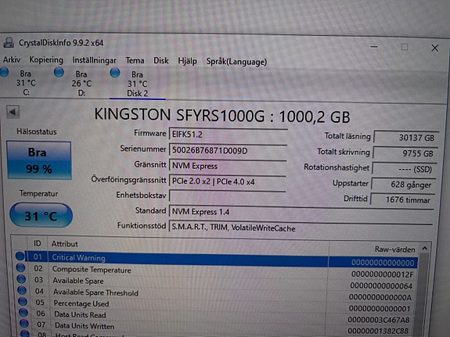The height and width of the screenshot is (337, 450).
Task: Click the Serienummer text field
Action: 229,151
